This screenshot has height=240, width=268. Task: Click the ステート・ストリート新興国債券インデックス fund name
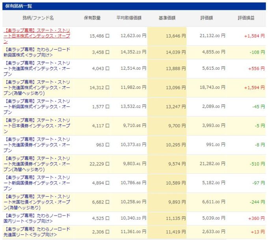point(37,183)
